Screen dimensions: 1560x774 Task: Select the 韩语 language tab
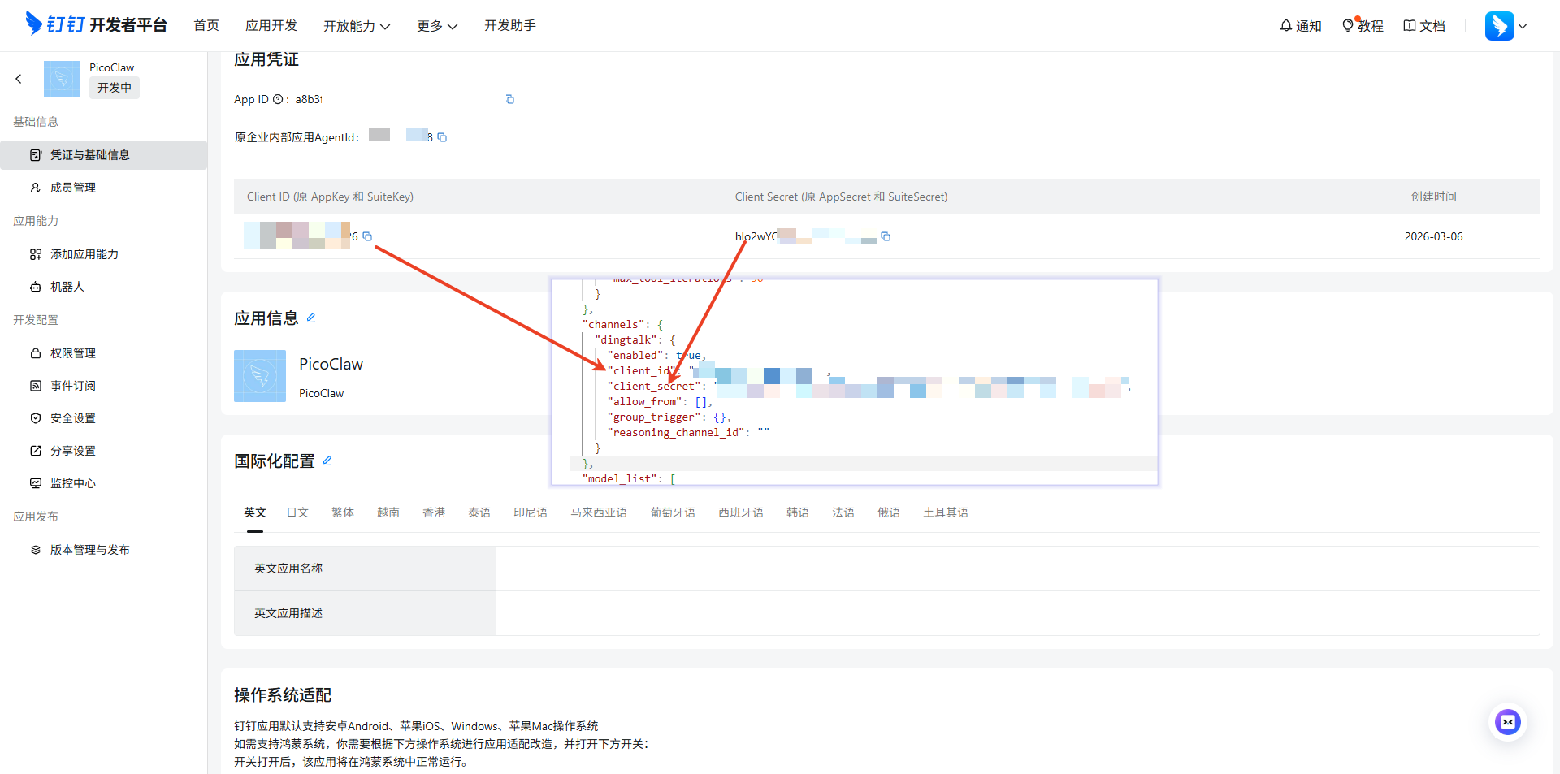(x=797, y=512)
